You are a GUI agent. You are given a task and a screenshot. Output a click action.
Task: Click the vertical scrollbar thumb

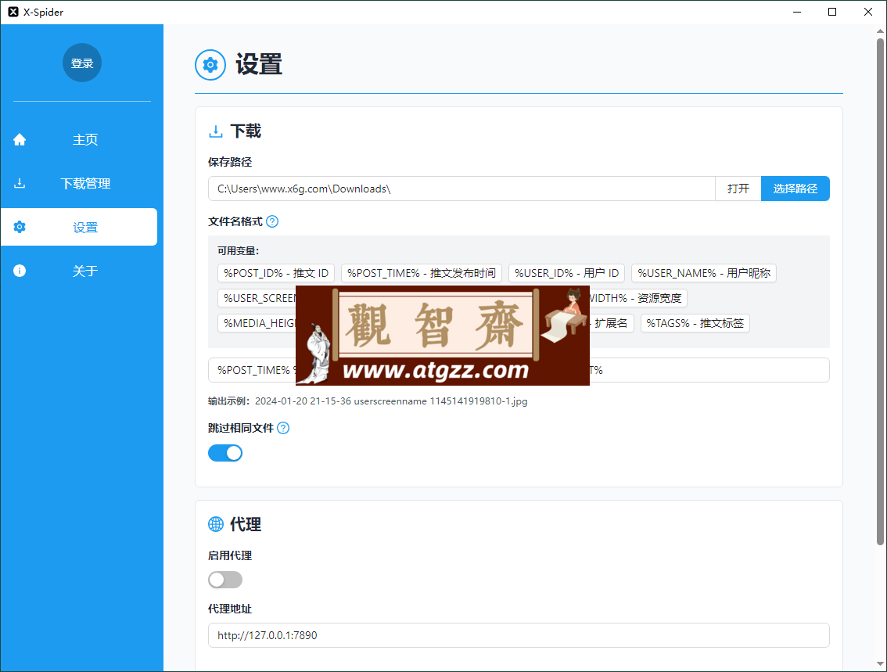(x=880, y=291)
